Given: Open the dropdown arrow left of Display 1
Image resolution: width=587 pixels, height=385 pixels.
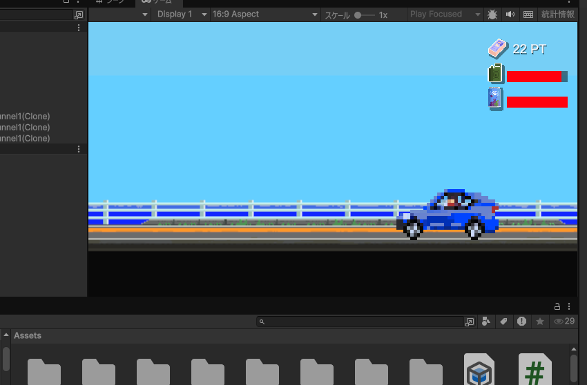Looking at the screenshot, I should click(x=145, y=14).
